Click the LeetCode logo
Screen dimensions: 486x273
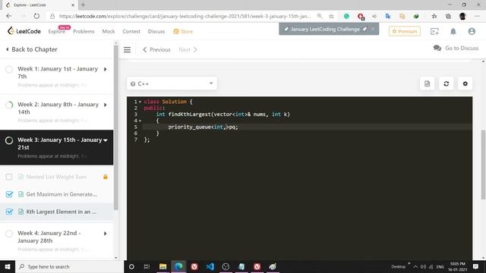coord(24,31)
